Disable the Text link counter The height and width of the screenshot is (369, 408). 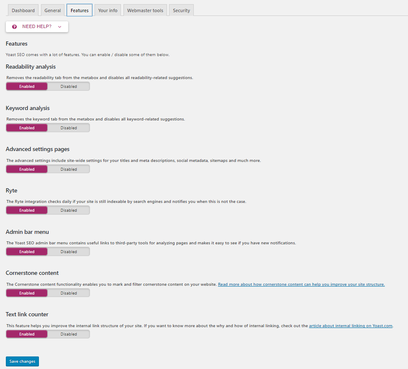(69, 334)
